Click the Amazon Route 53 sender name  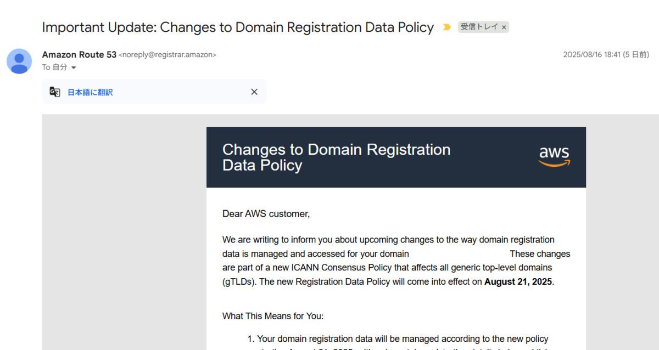tap(79, 55)
